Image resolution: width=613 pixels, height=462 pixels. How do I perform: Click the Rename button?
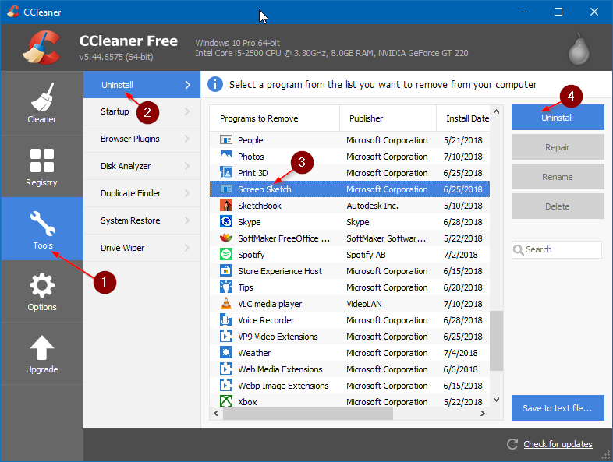(558, 177)
